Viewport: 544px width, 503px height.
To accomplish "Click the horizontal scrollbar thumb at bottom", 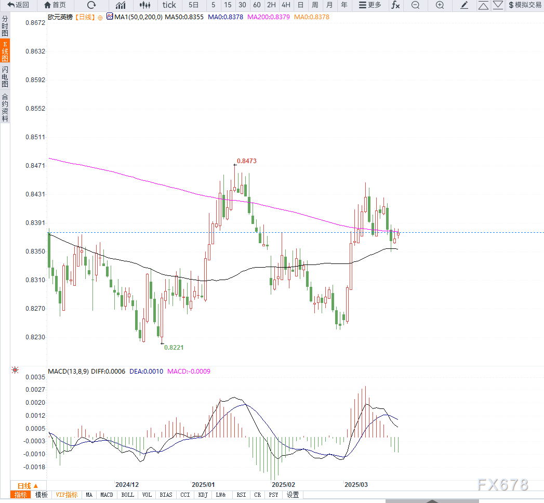I will (432, 501).
